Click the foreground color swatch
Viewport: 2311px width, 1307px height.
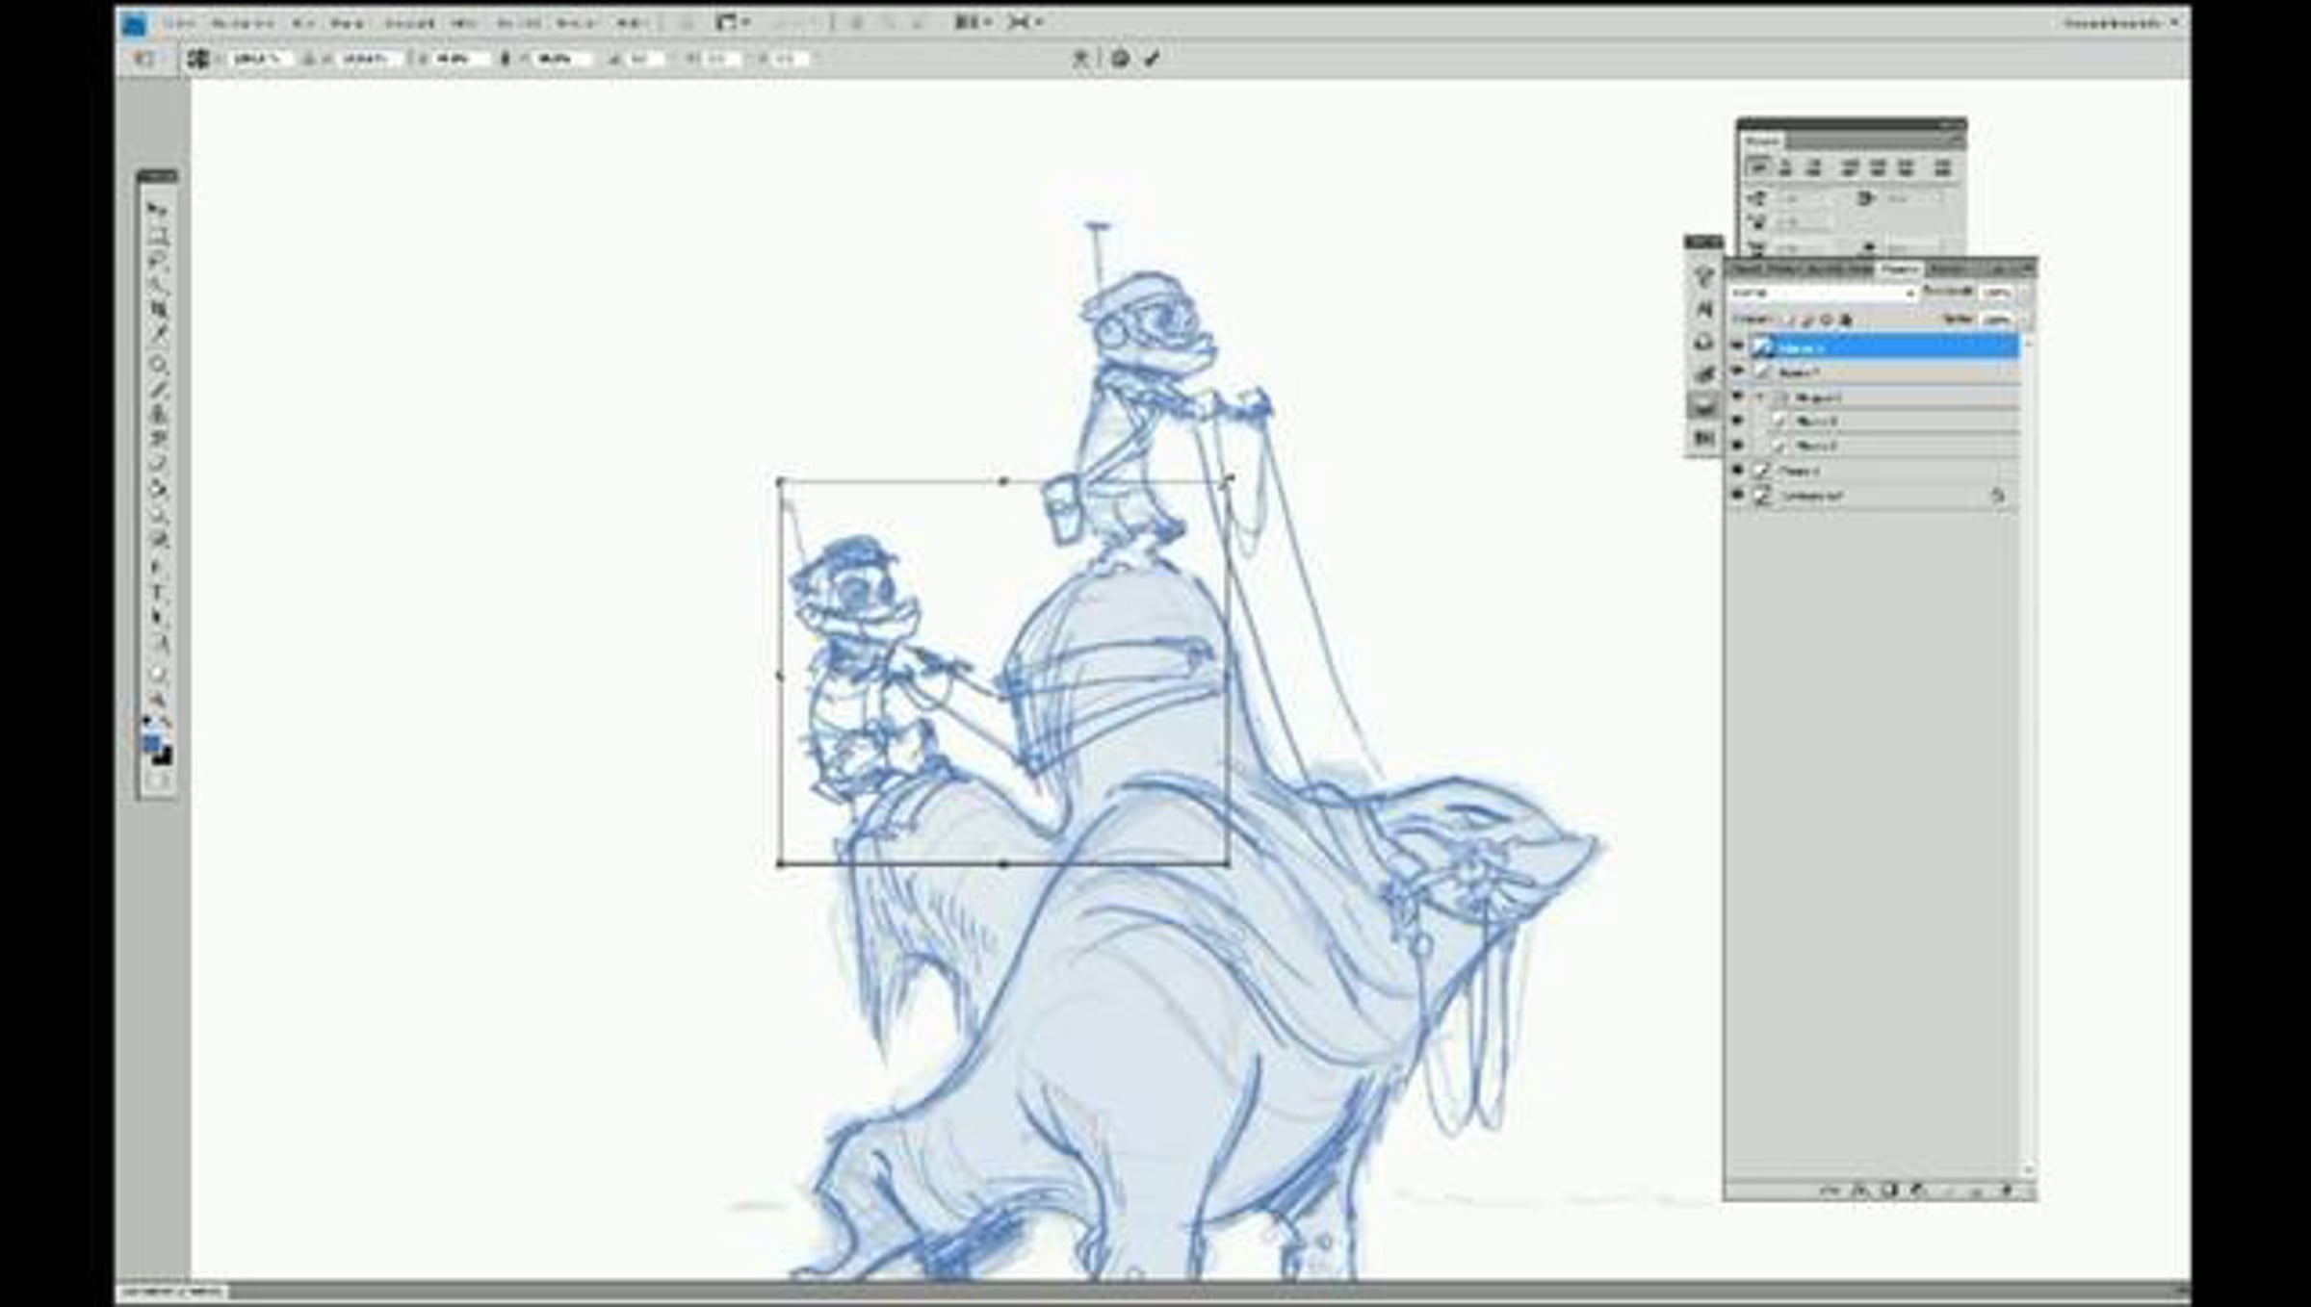pyautogui.click(x=151, y=744)
